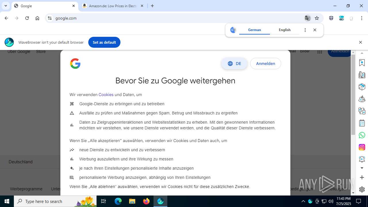Open sidebar Bookmarks star icon
The image size is (368, 207).
coord(362,62)
